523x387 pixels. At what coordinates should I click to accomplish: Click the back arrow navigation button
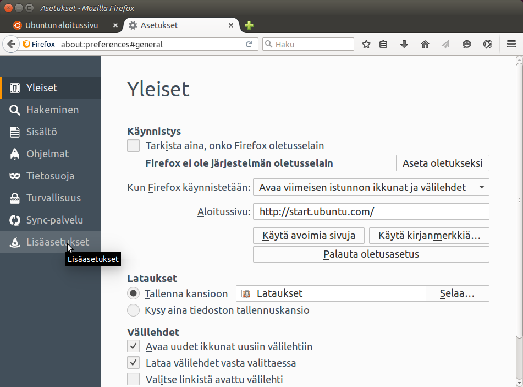[x=11, y=45]
